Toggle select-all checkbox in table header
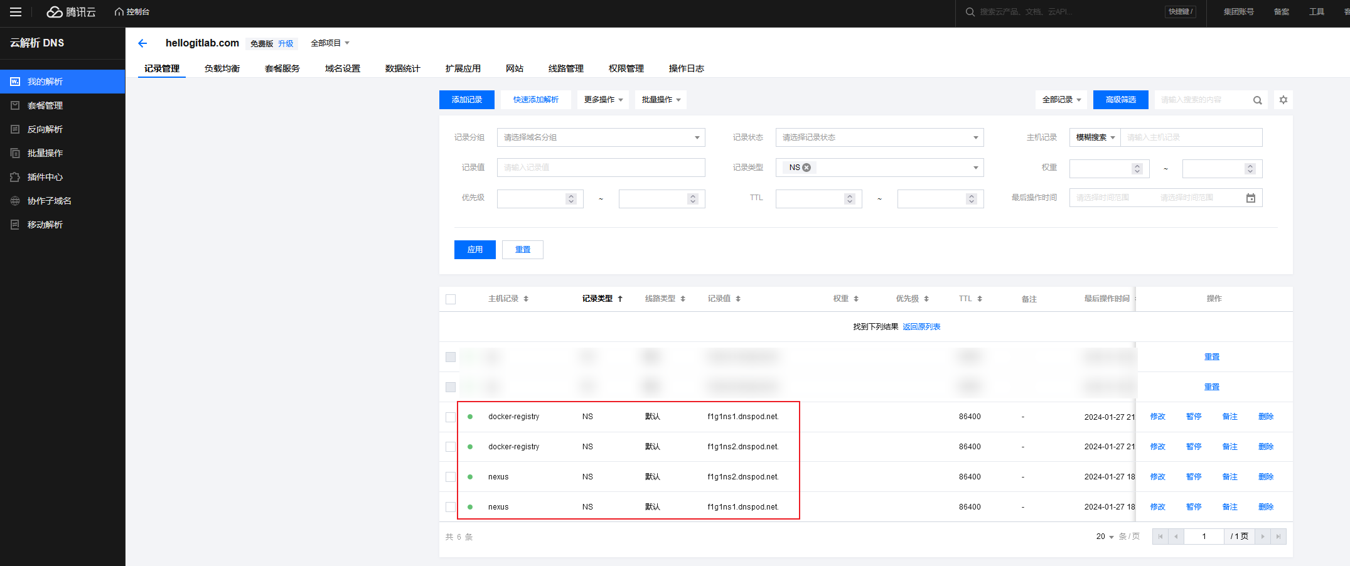Viewport: 1350px width, 566px height. (x=451, y=299)
